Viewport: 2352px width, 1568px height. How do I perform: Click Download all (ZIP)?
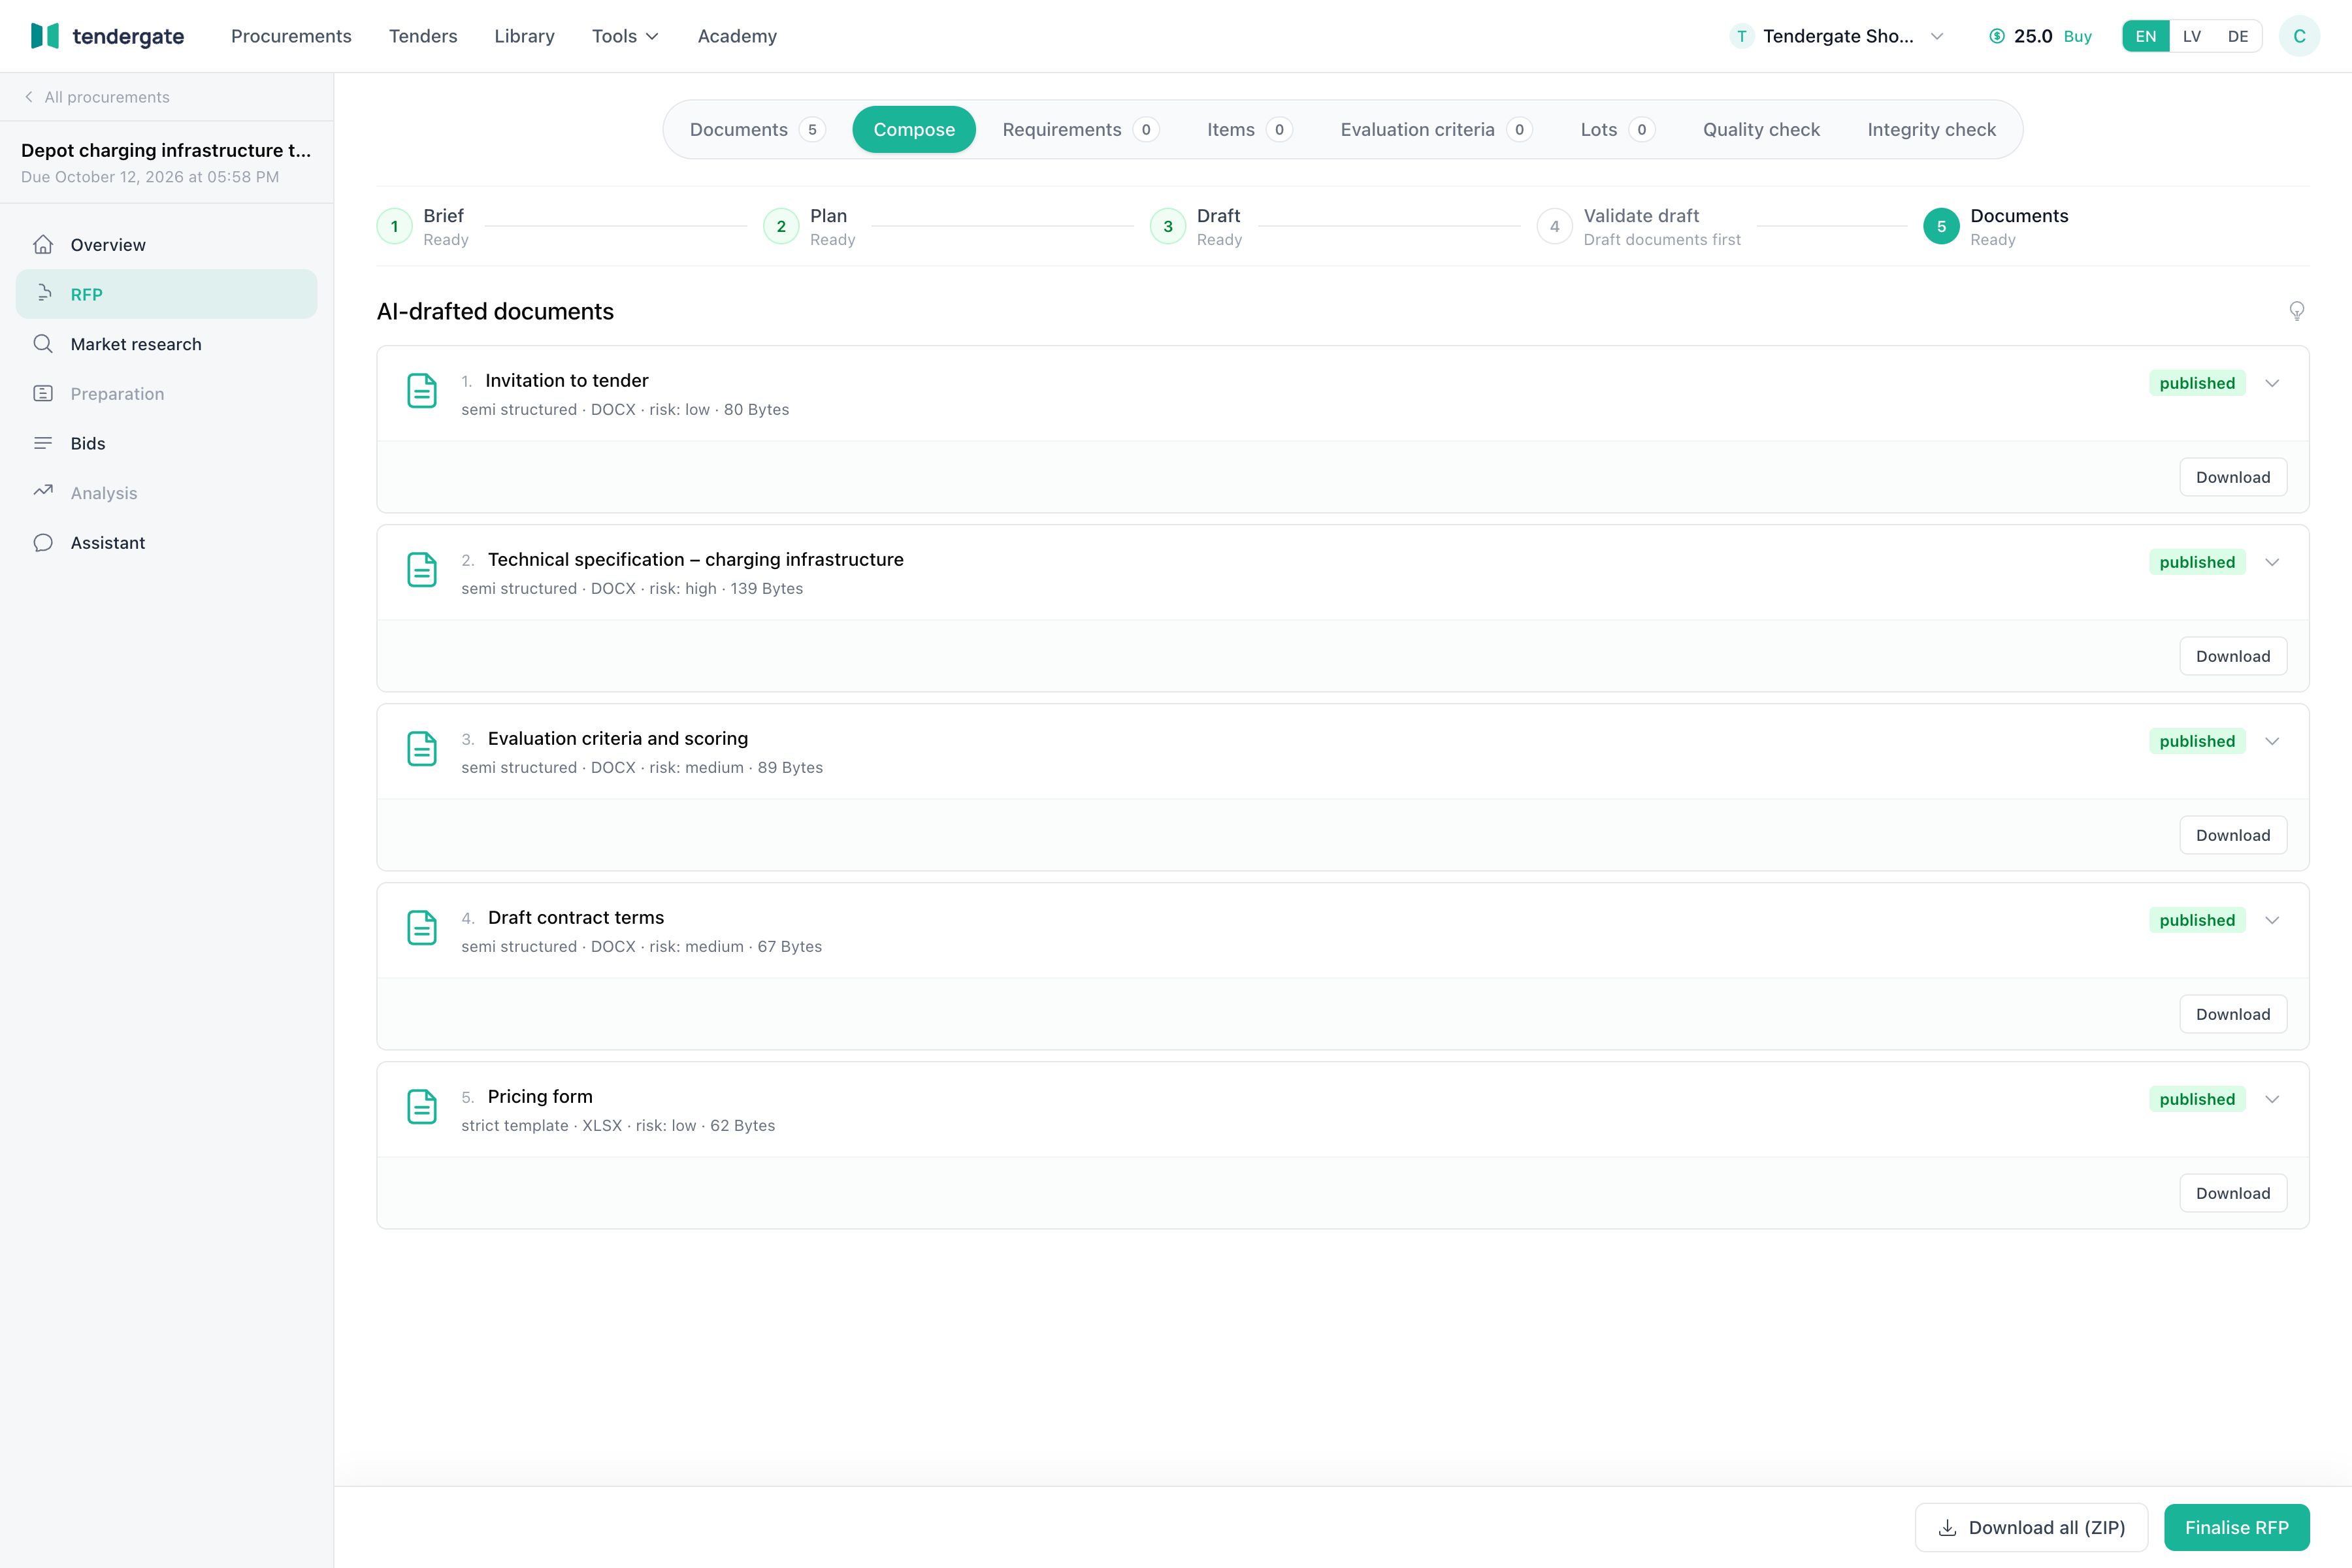pos(2031,1528)
